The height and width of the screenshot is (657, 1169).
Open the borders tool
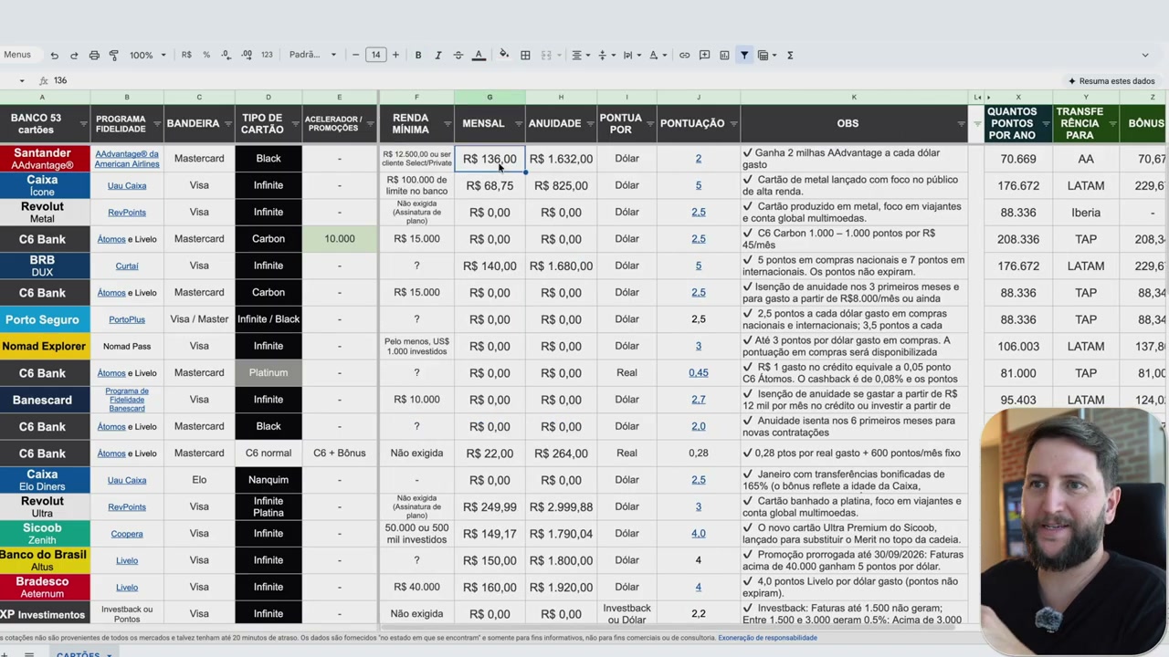point(525,55)
